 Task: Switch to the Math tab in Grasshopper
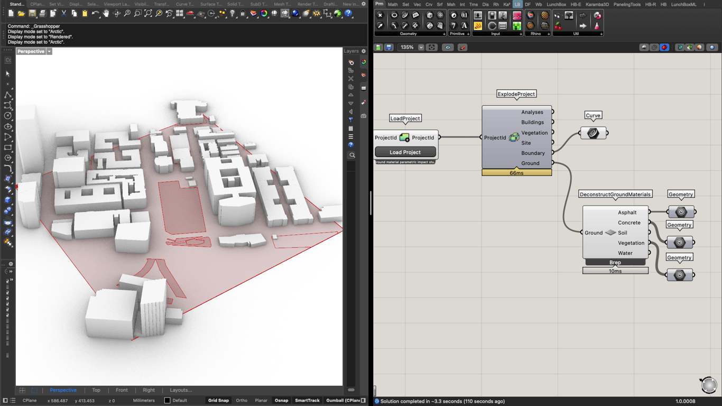(x=392, y=4)
